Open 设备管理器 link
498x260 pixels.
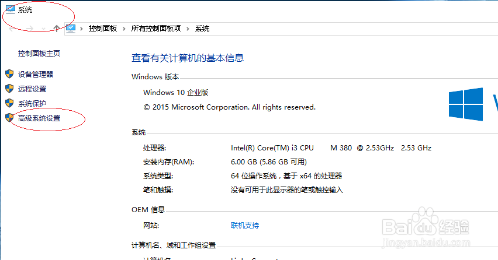36,75
